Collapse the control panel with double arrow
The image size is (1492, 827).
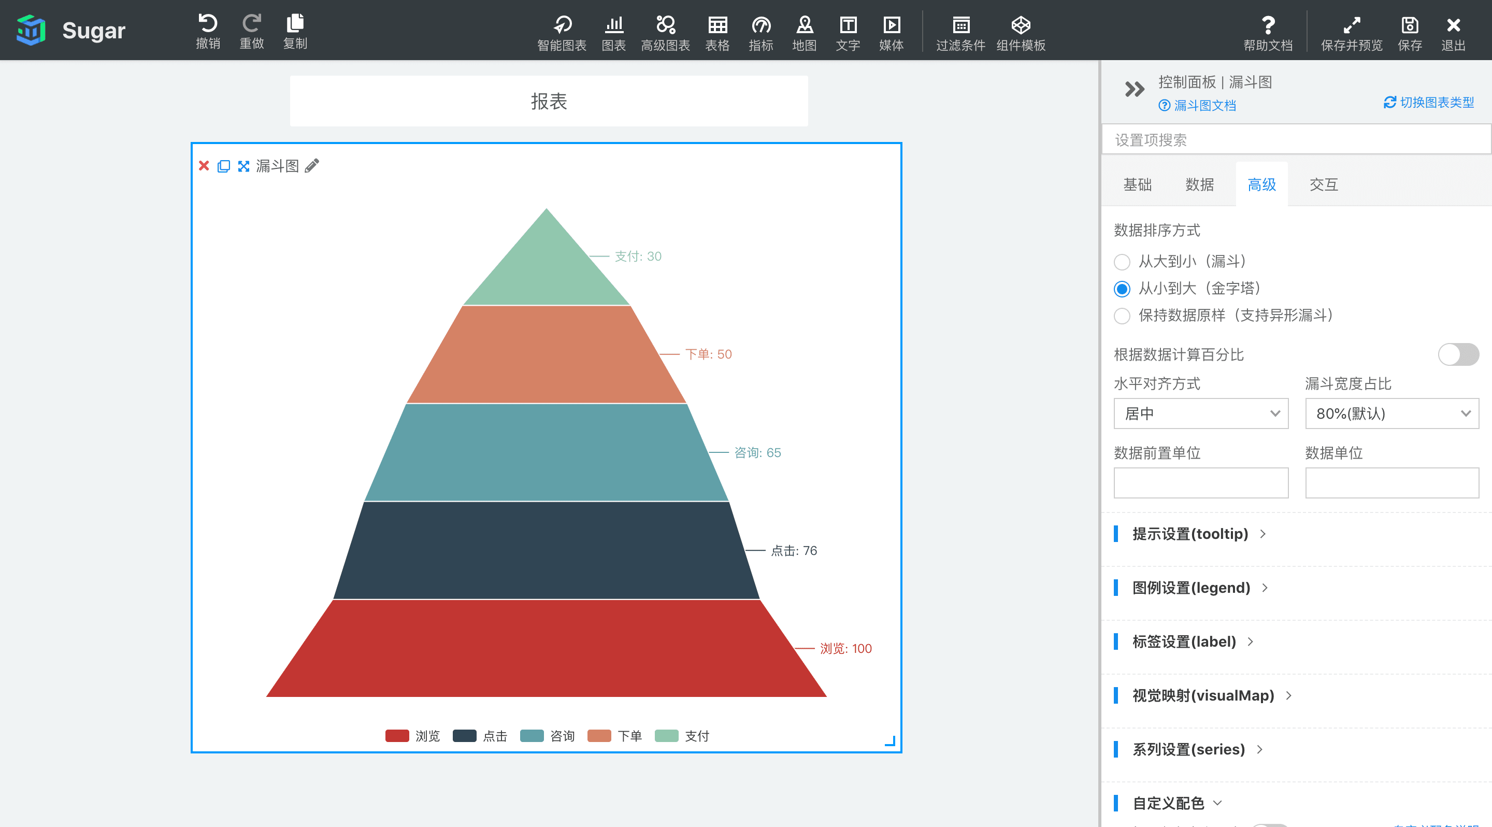(x=1134, y=90)
